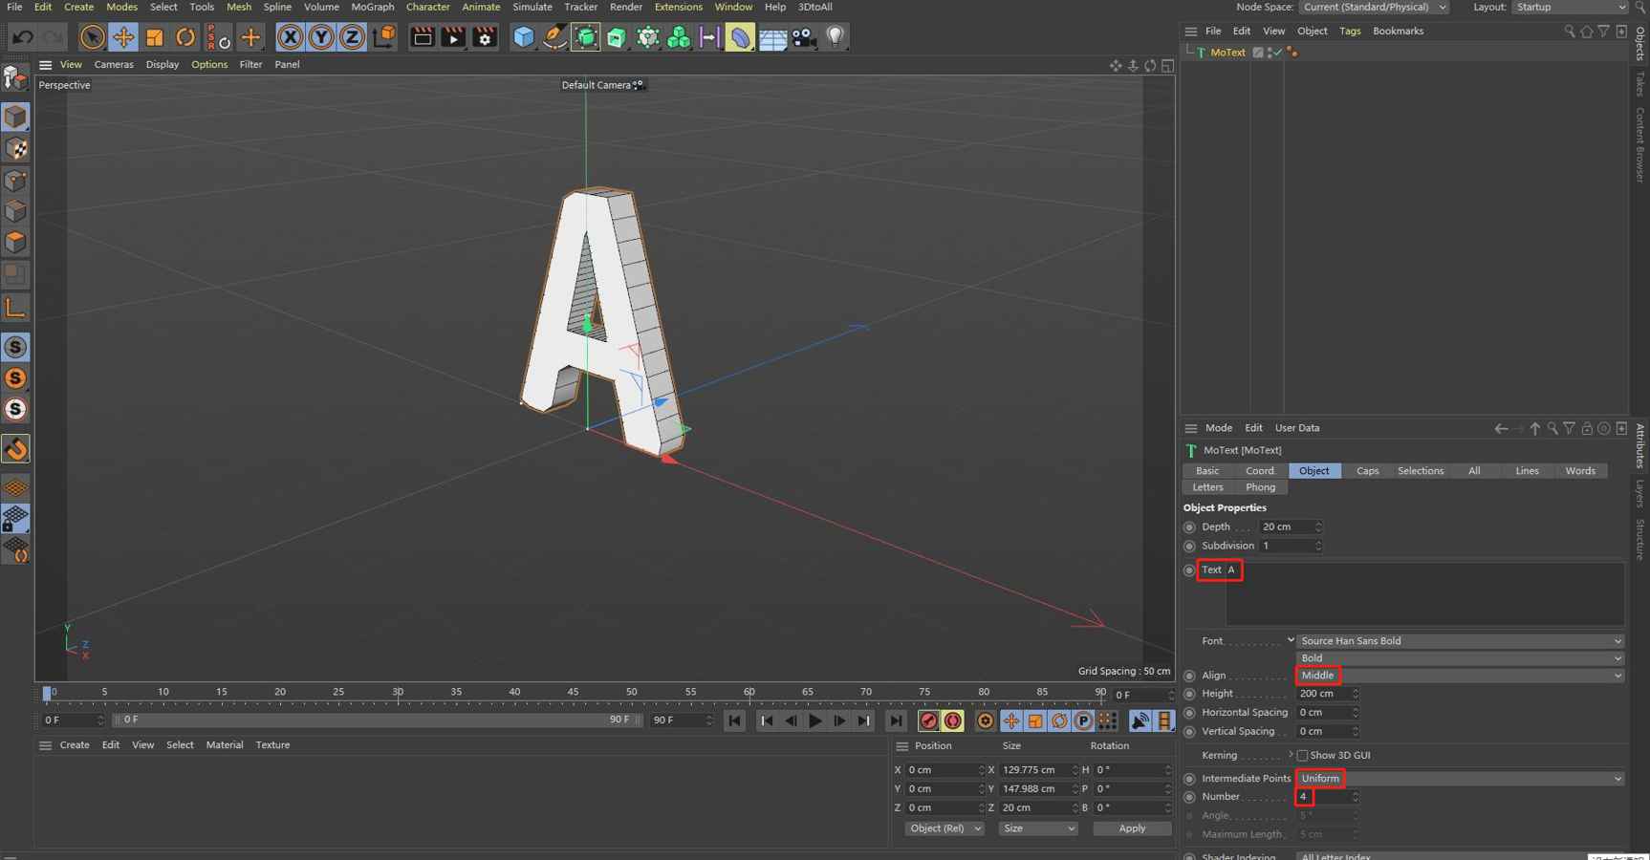Enable the Show 3D GUI checkbox
The height and width of the screenshot is (860, 1650).
click(x=1302, y=756)
